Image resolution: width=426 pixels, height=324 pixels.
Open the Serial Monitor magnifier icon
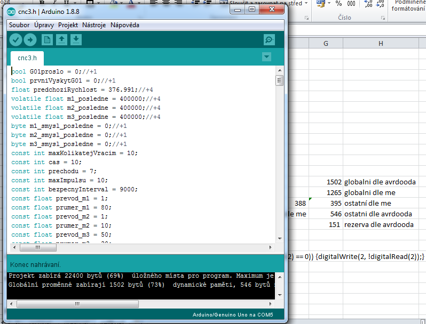tap(269, 40)
